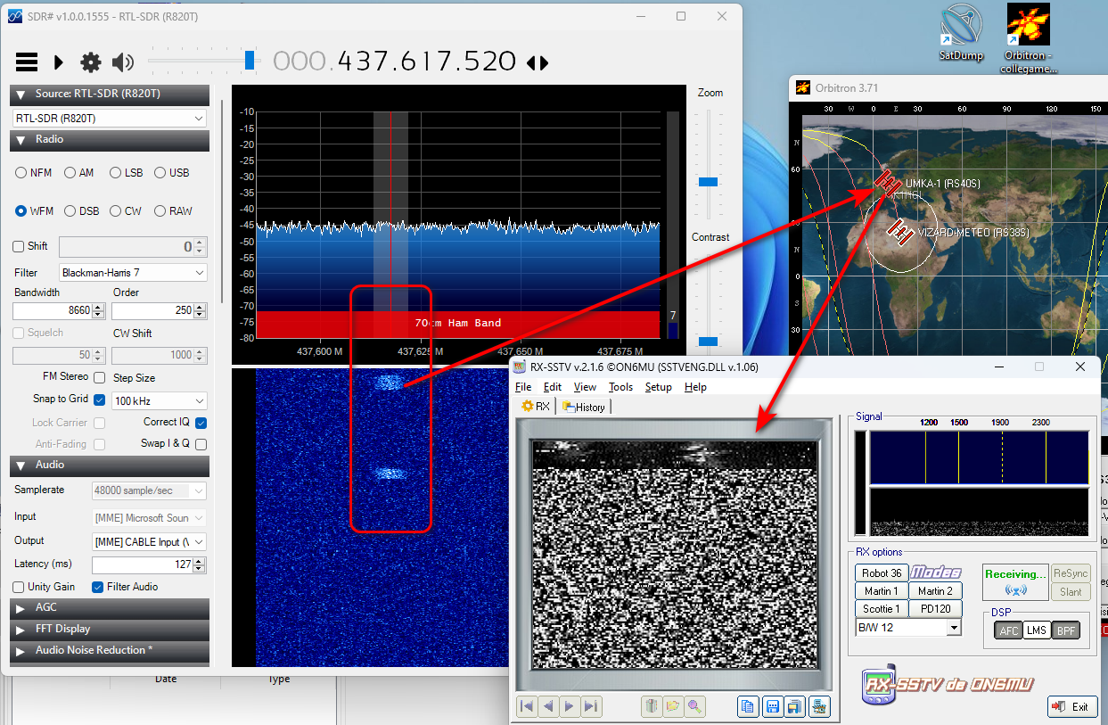Viewport: 1108px width, 725px height.
Task: Switch to the History tab
Action: pyautogui.click(x=584, y=407)
